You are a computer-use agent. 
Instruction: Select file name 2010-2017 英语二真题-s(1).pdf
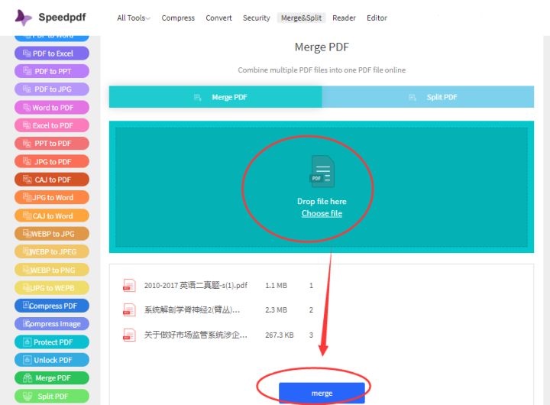click(x=196, y=285)
